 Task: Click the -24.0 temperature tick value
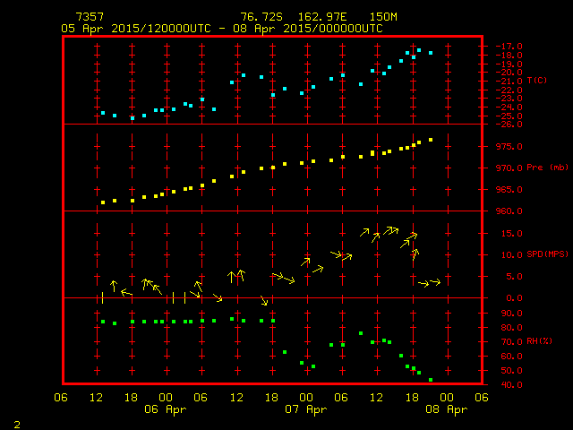(x=509, y=107)
